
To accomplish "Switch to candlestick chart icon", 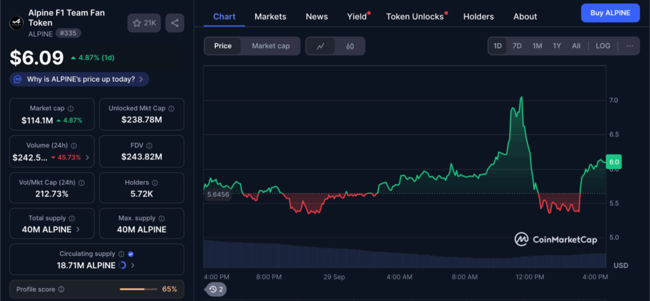I will (350, 46).
